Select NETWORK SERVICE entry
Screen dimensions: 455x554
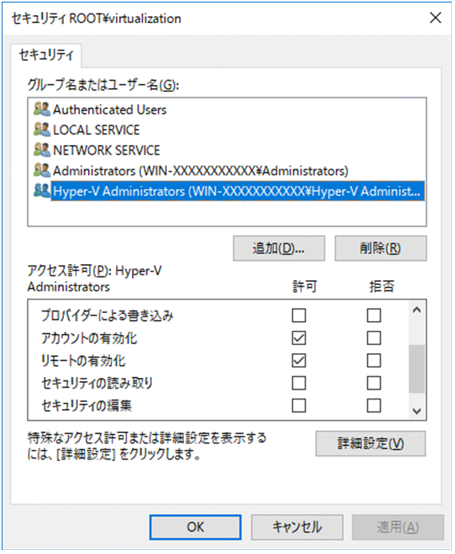click(x=106, y=151)
